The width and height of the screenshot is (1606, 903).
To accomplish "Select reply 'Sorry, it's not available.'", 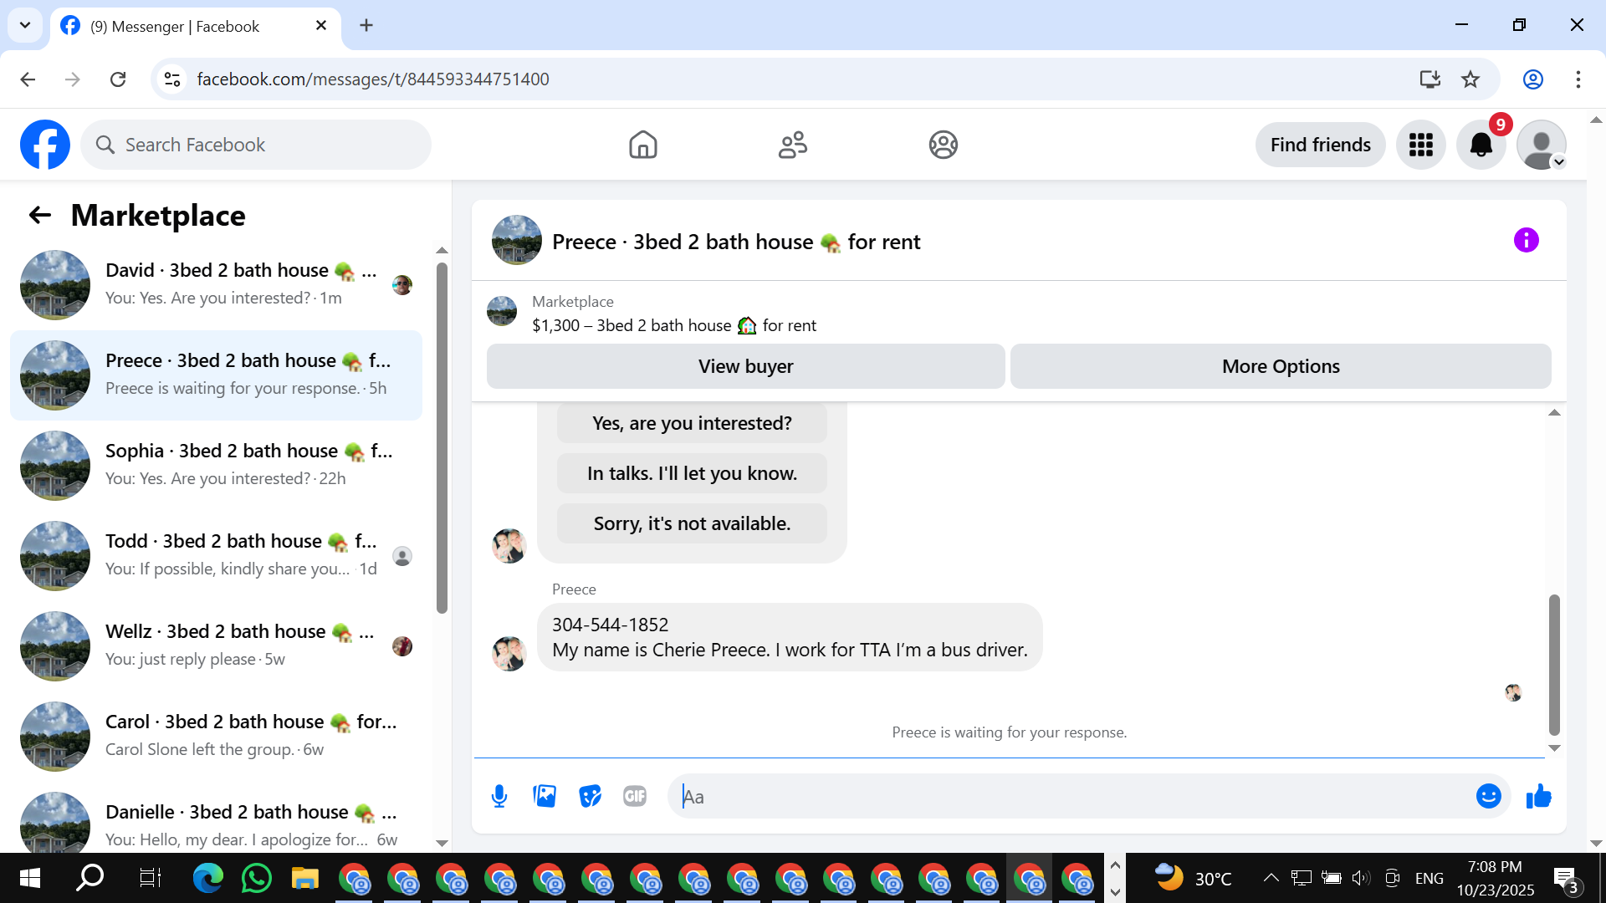I will [x=692, y=523].
